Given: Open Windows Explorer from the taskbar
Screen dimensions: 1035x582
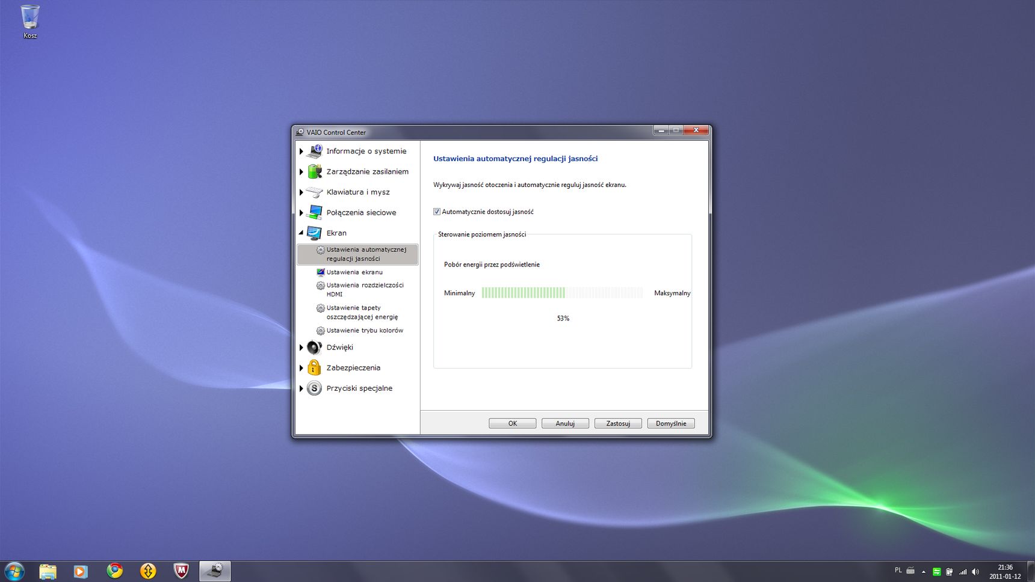Looking at the screenshot, I should point(48,571).
